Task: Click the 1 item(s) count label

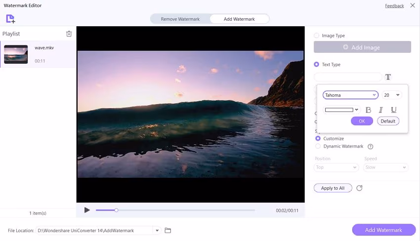Action: tap(38, 213)
